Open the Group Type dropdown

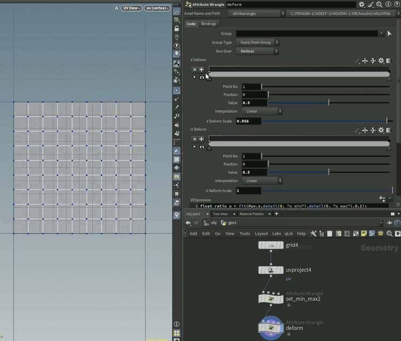coord(259,42)
